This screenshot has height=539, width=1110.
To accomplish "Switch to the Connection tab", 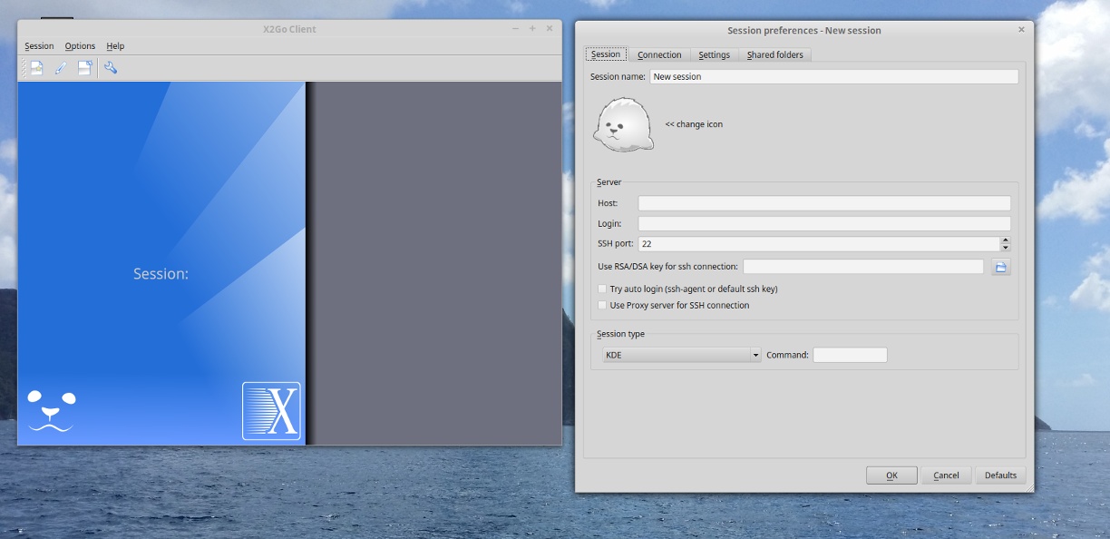I will point(659,55).
